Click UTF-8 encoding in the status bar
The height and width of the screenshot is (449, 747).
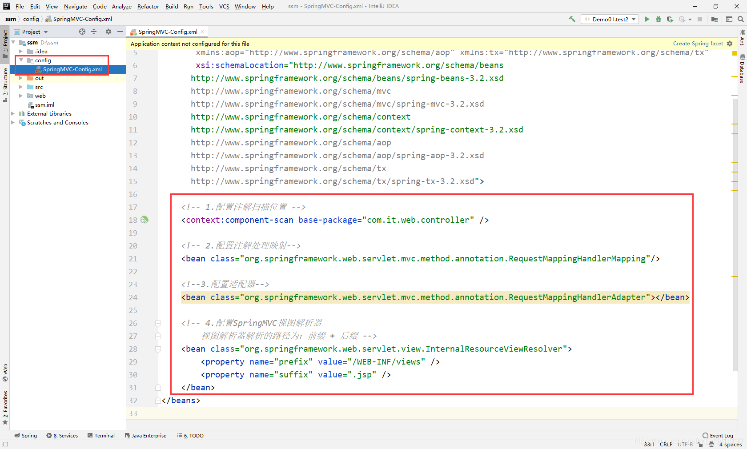(685, 445)
